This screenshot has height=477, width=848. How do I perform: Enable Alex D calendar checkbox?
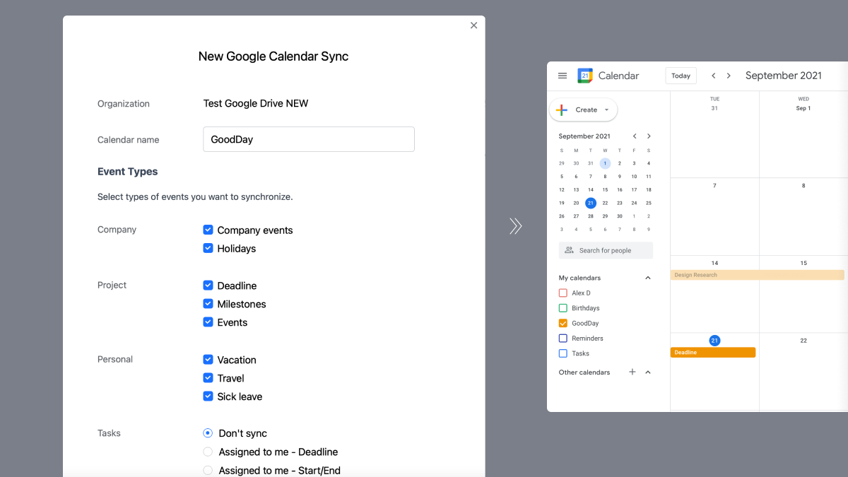[563, 293]
